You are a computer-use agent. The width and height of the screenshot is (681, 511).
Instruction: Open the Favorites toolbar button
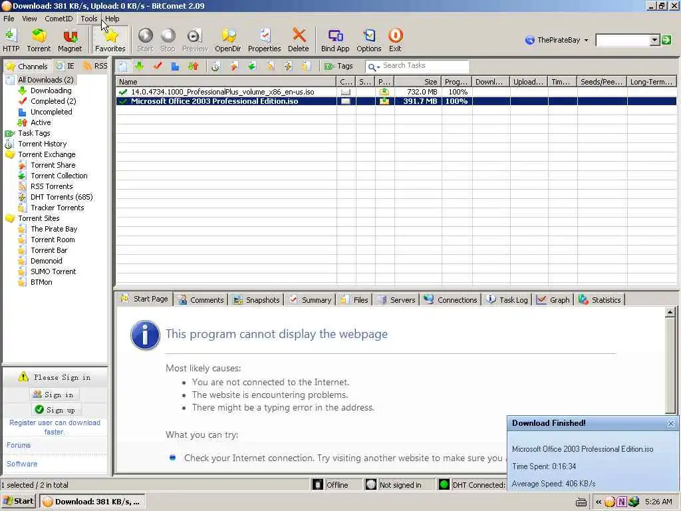[110, 40]
